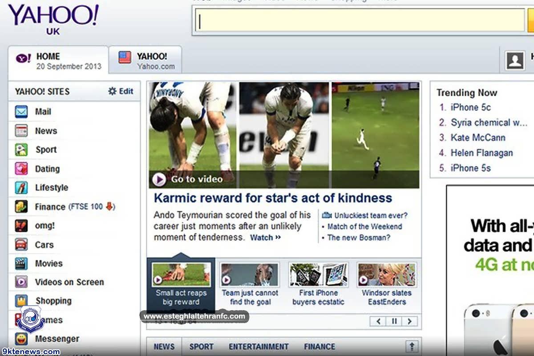Click the omg! icon
Image resolution: width=534 pixels, height=356 pixels.
(21, 226)
